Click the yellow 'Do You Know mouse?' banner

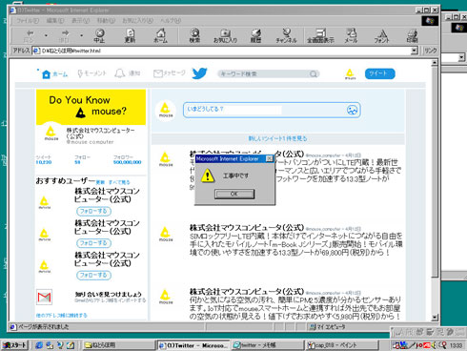(x=91, y=107)
